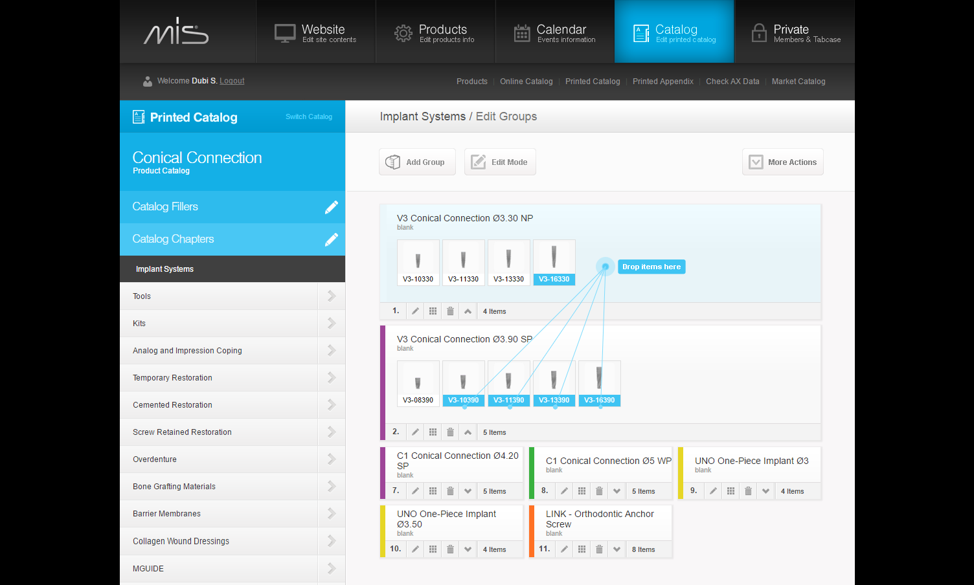974x585 pixels.
Task: Open grid view for group 10
Action: [433, 549]
